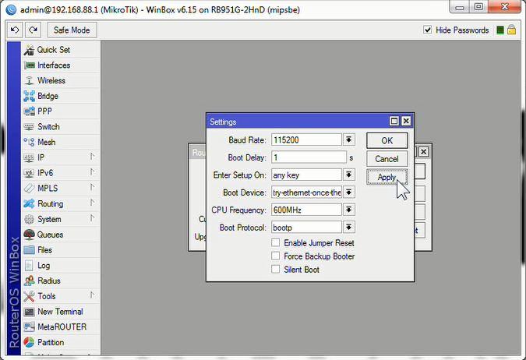The height and width of the screenshot is (360, 526).
Task: Toggle the Safe Mode button
Action: pyautogui.click(x=72, y=30)
